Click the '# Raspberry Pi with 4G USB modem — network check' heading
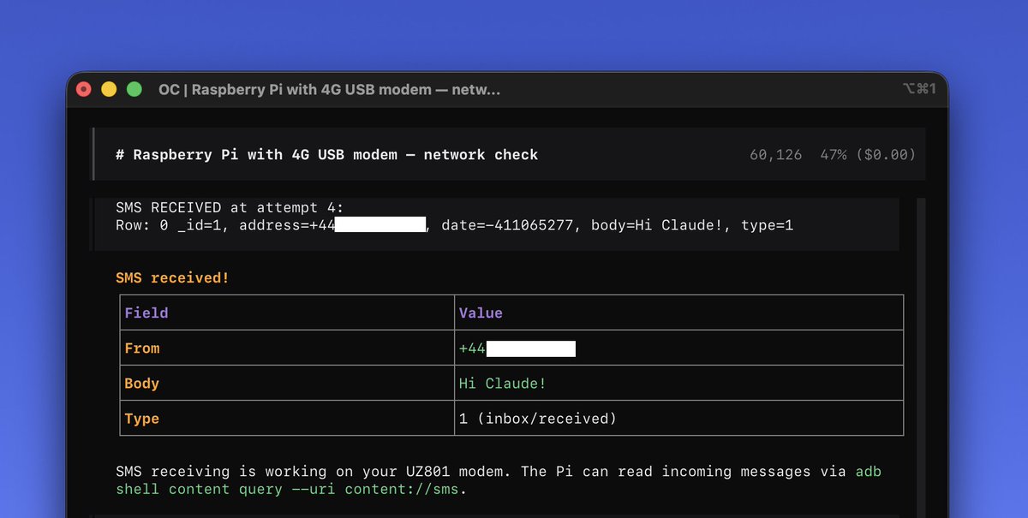Viewport: 1028px width, 518px height. click(327, 155)
